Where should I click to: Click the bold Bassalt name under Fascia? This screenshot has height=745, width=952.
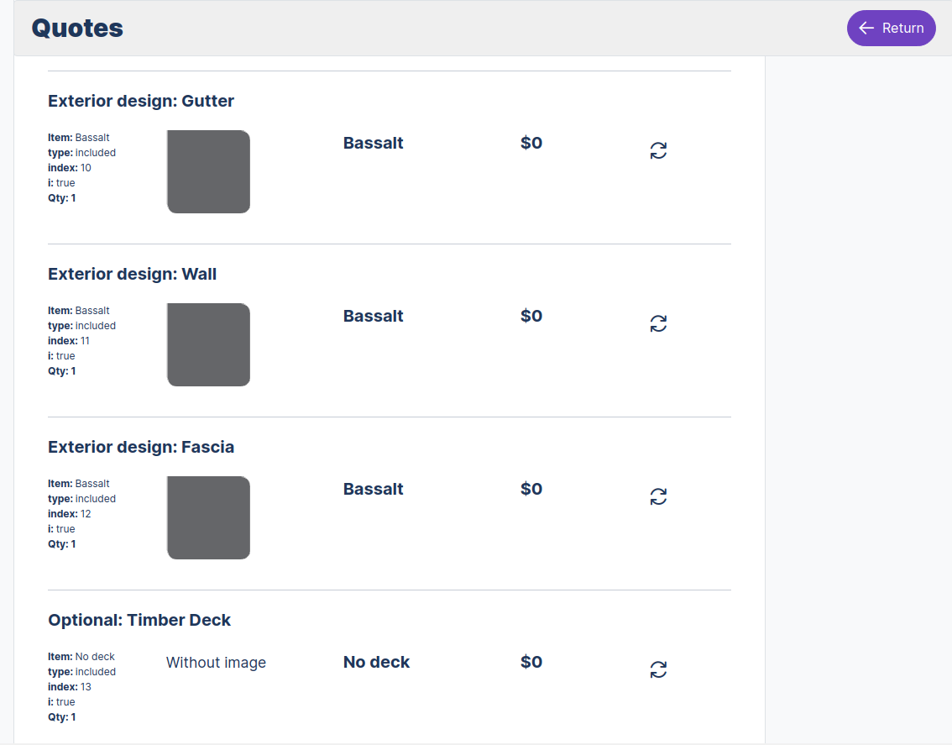[x=373, y=489]
